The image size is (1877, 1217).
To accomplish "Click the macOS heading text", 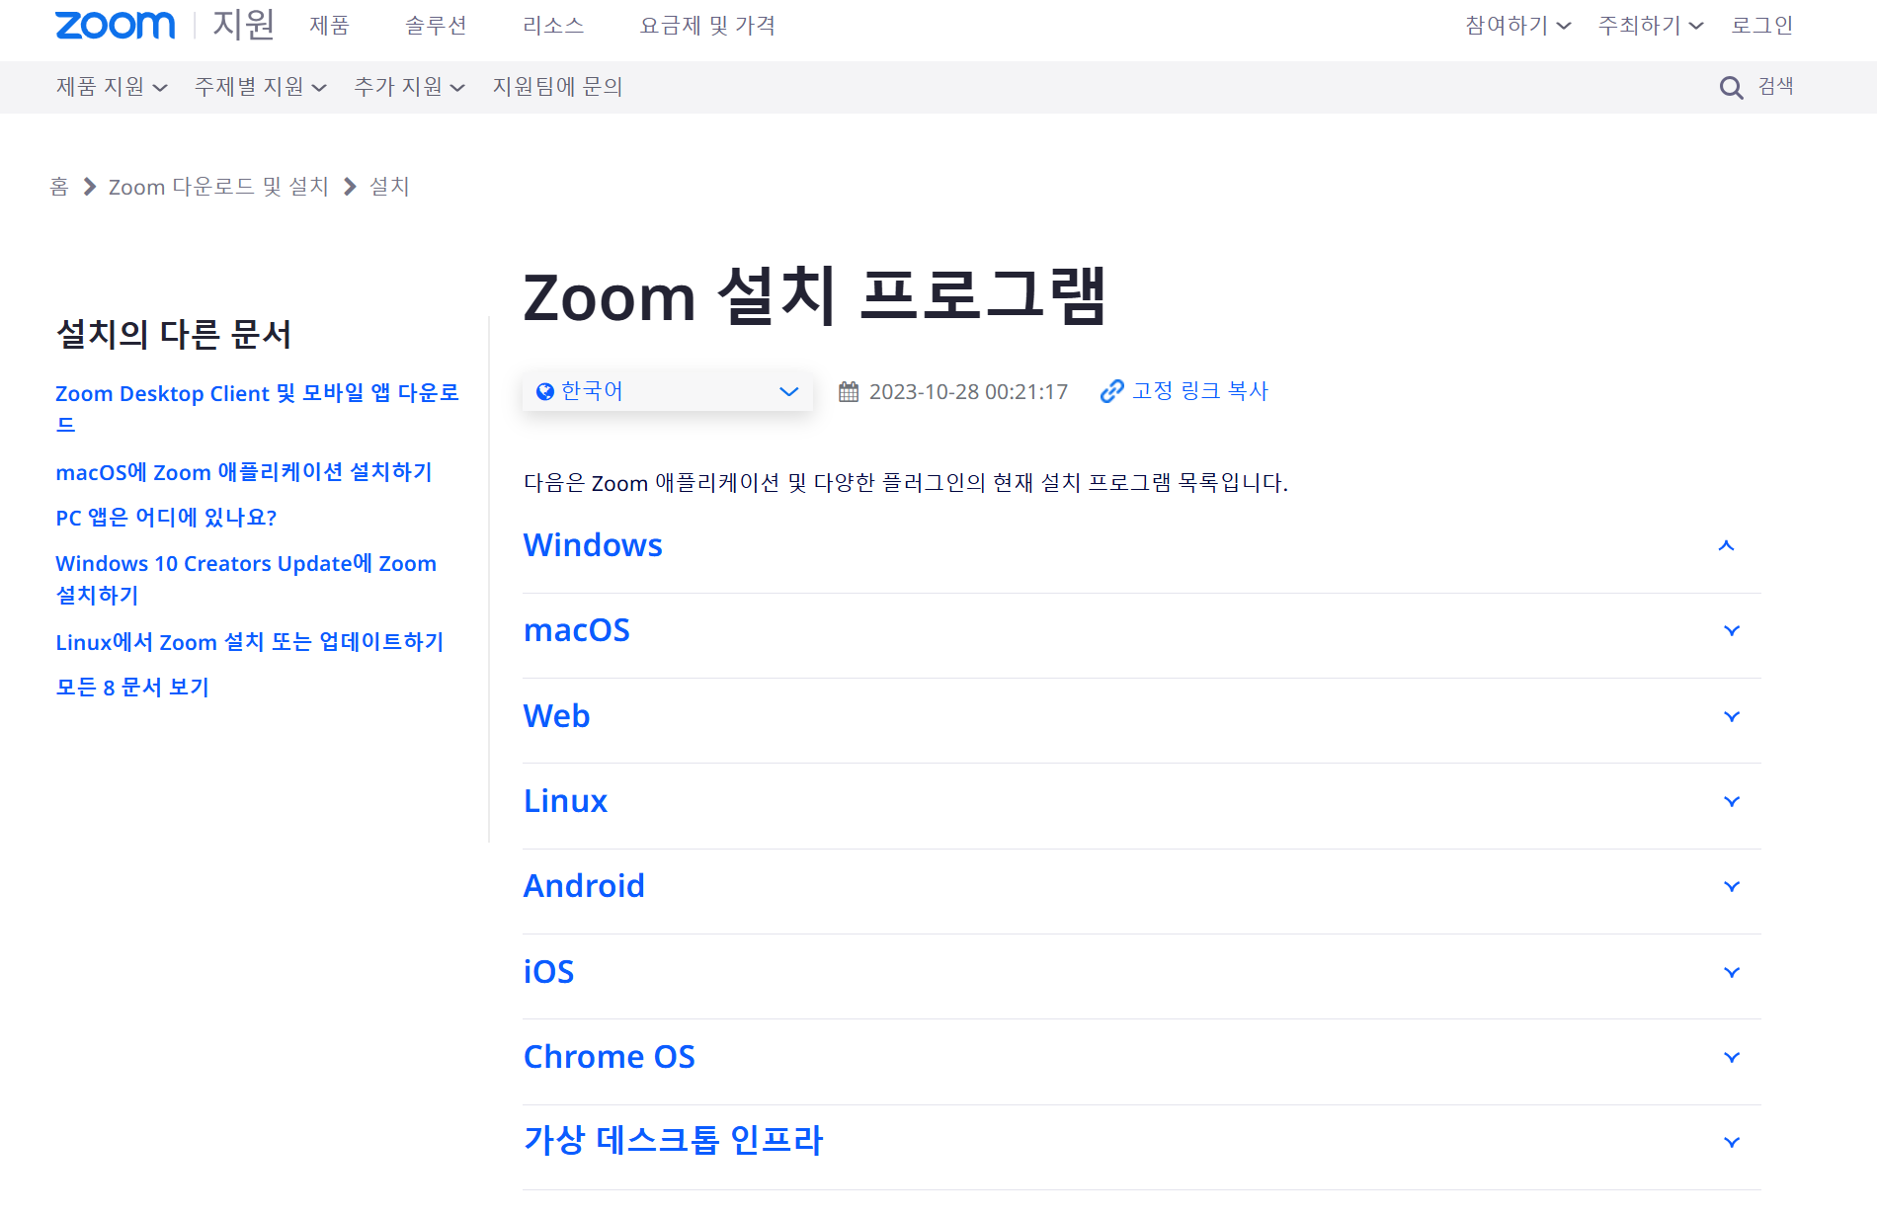I will (577, 630).
